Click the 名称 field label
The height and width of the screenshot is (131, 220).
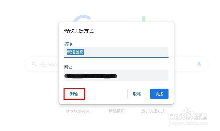(68, 44)
